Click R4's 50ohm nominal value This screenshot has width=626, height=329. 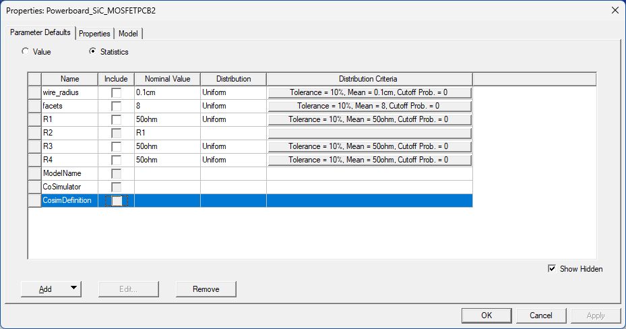coord(168,160)
